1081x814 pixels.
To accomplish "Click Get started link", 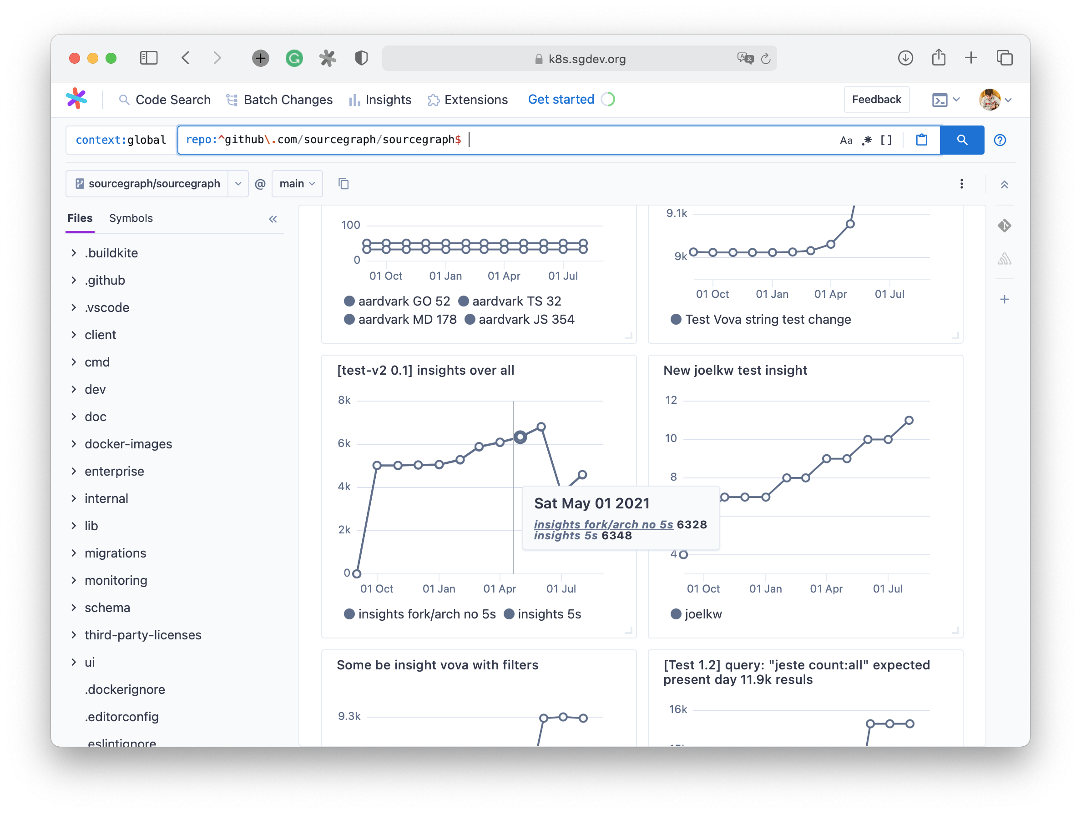I will 561,99.
